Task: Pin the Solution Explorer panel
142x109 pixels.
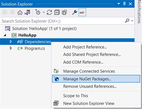Action: click(x=124, y=4)
